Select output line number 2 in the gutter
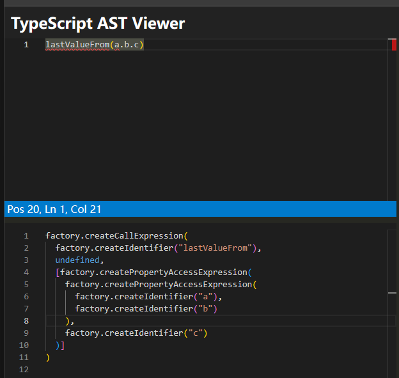The width and height of the screenshot is (399, 378). coord(26,248)
